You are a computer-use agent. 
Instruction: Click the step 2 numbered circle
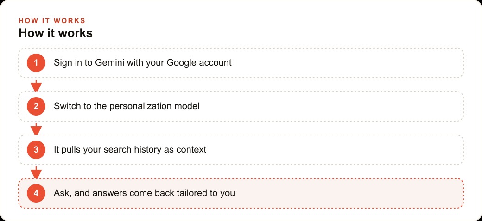36,106
